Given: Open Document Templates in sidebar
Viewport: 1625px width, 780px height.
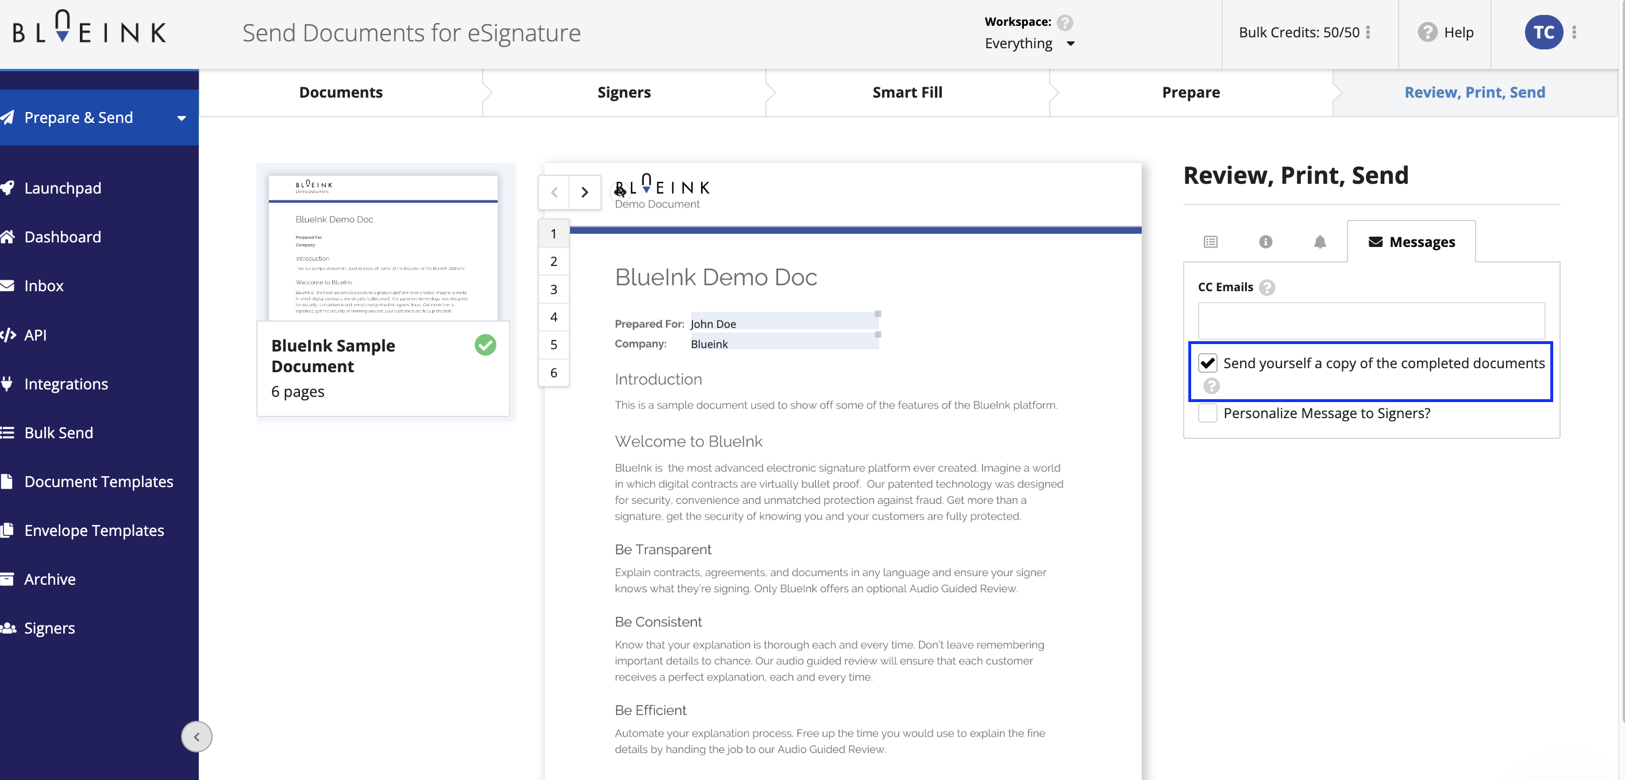Looking at the screenshot, I should [x=98, y=481].
